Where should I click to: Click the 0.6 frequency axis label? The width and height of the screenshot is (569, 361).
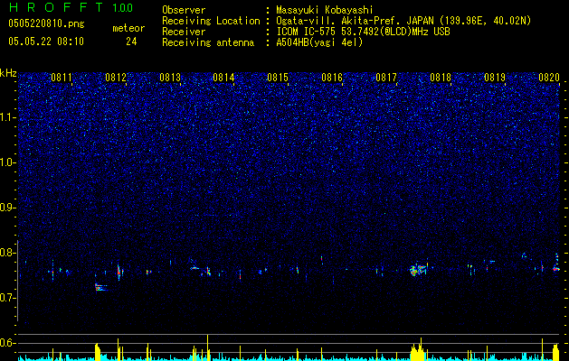point(8,343)
